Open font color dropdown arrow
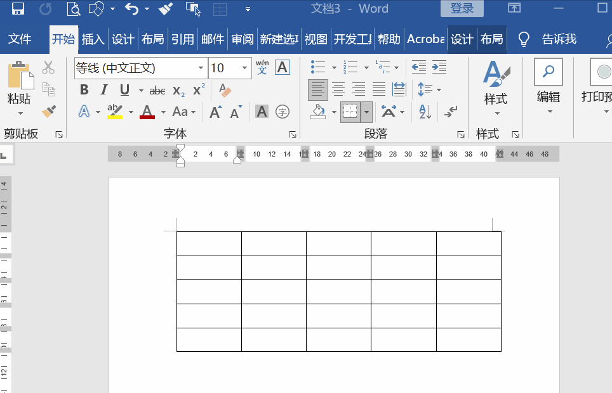 tap(163, 112)
